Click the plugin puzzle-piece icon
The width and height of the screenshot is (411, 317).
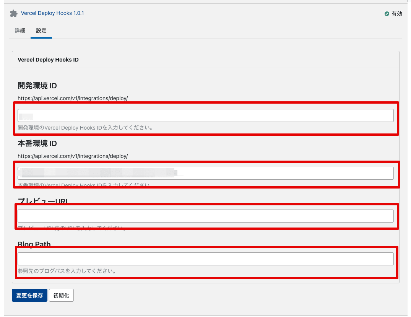coord(14,13)
